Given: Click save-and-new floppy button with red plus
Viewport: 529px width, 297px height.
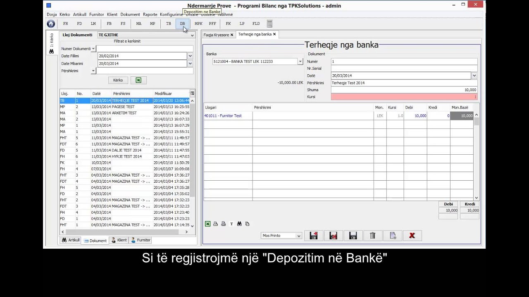Looking at the screenshot, I should [x=313, y=236].
